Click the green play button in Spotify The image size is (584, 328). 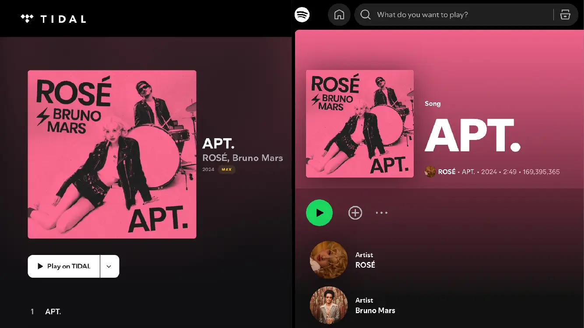pos(319,213)
